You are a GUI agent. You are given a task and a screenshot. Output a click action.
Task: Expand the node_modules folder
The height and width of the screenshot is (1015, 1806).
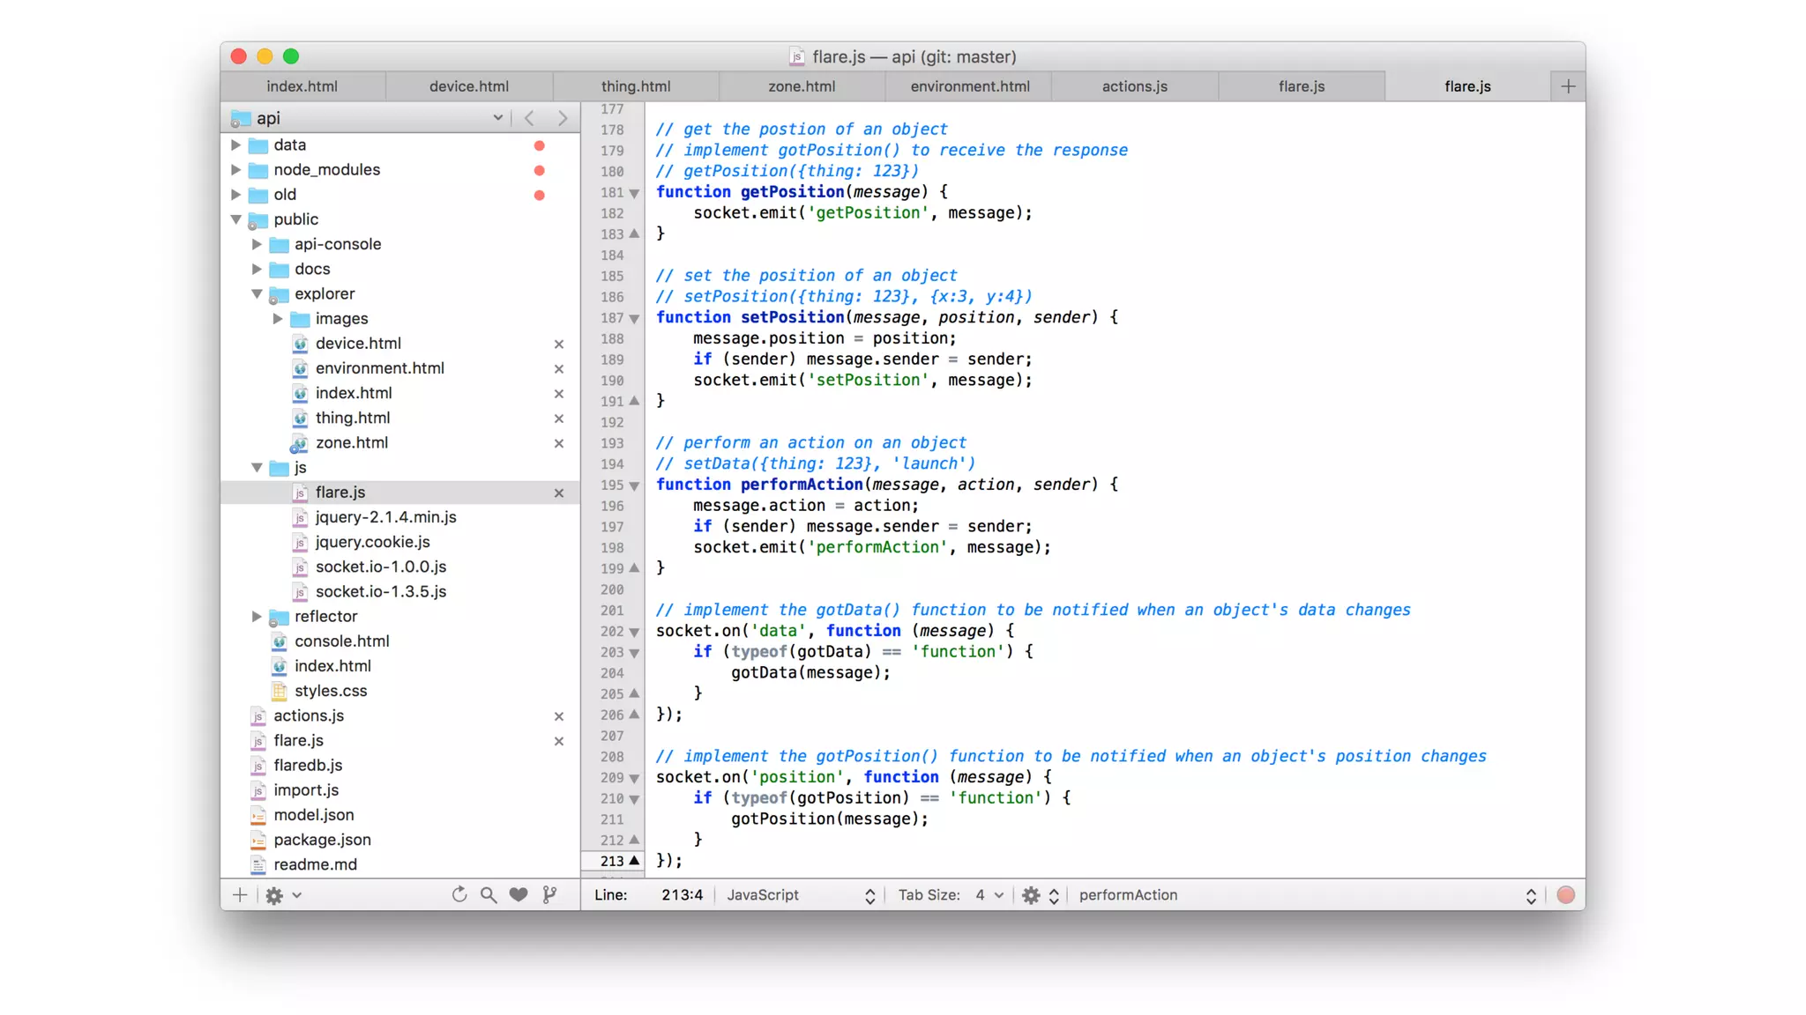point(235,169)
